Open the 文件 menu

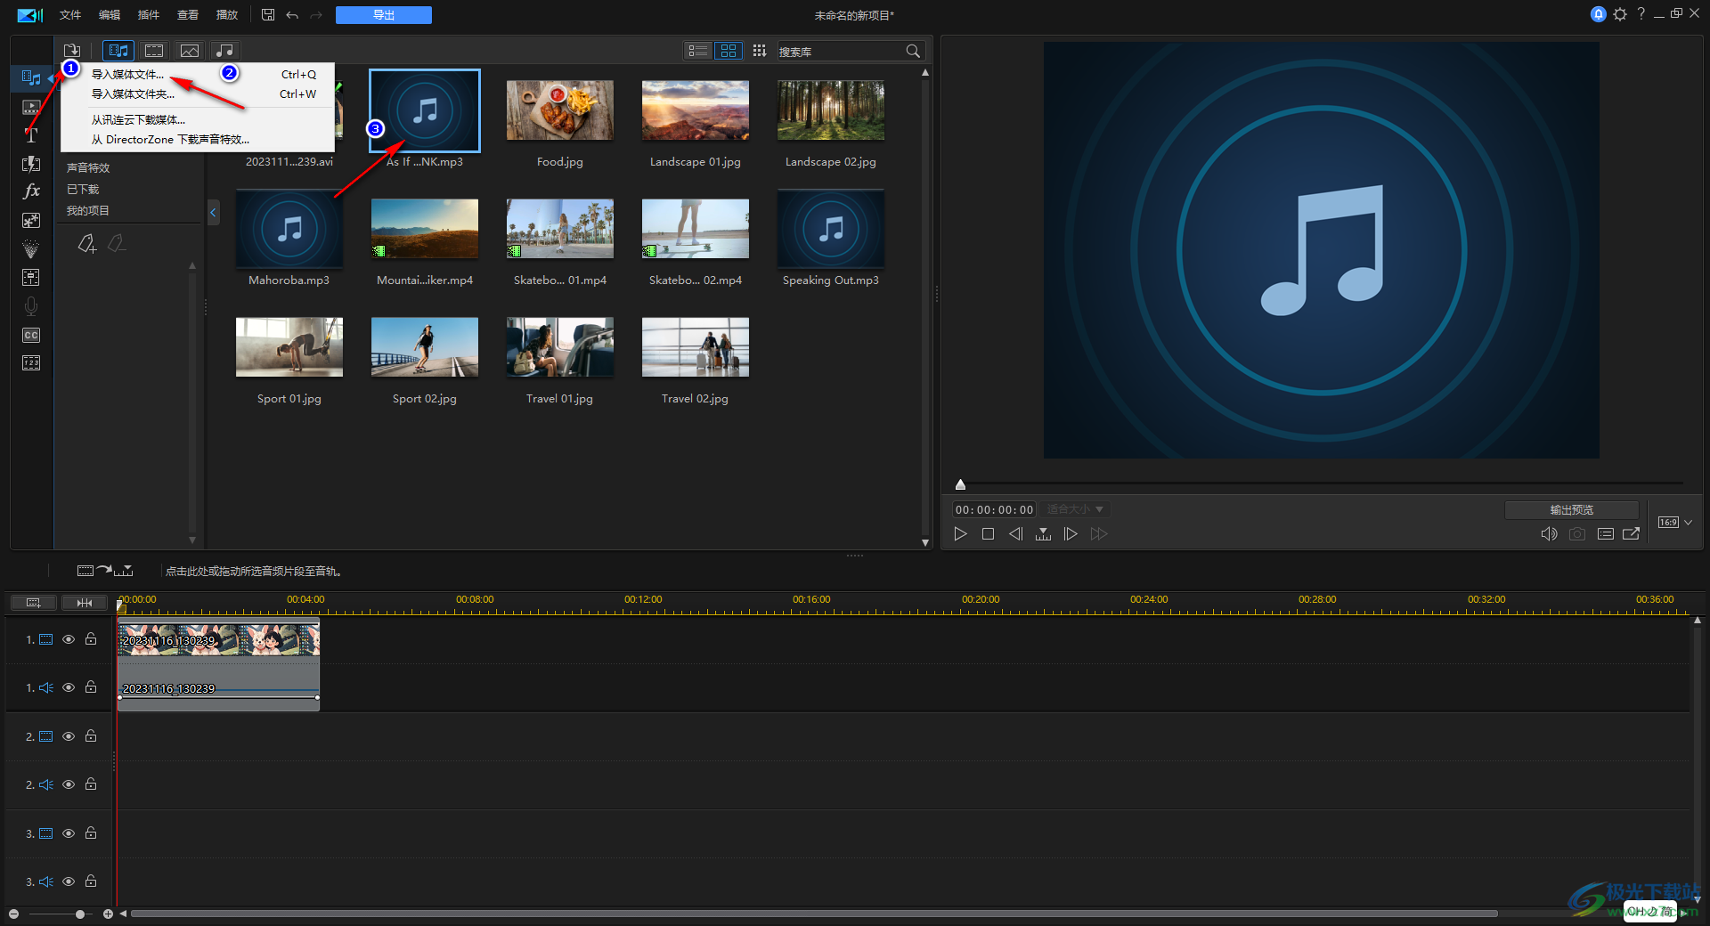click(70, 15)
